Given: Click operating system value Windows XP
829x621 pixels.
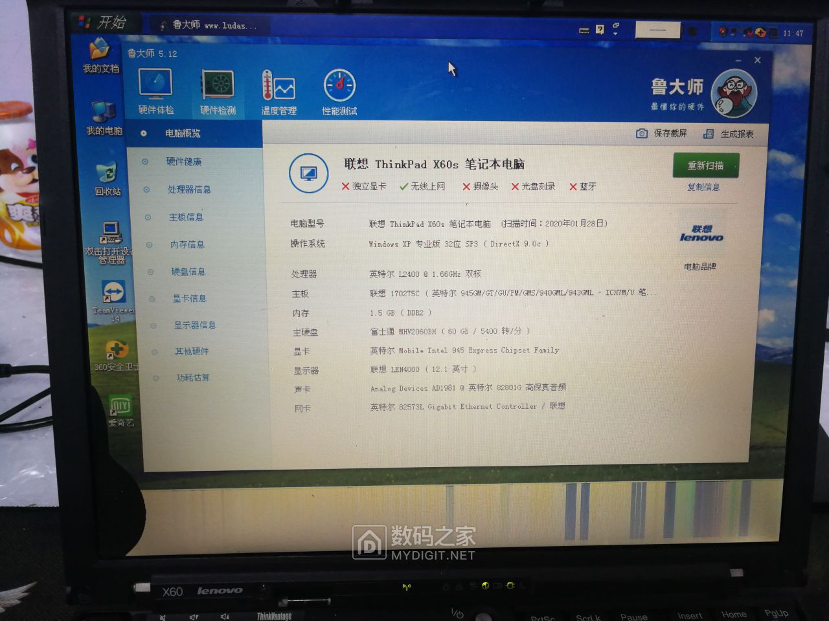Looking at the screenshot, I should coord(459,244).
